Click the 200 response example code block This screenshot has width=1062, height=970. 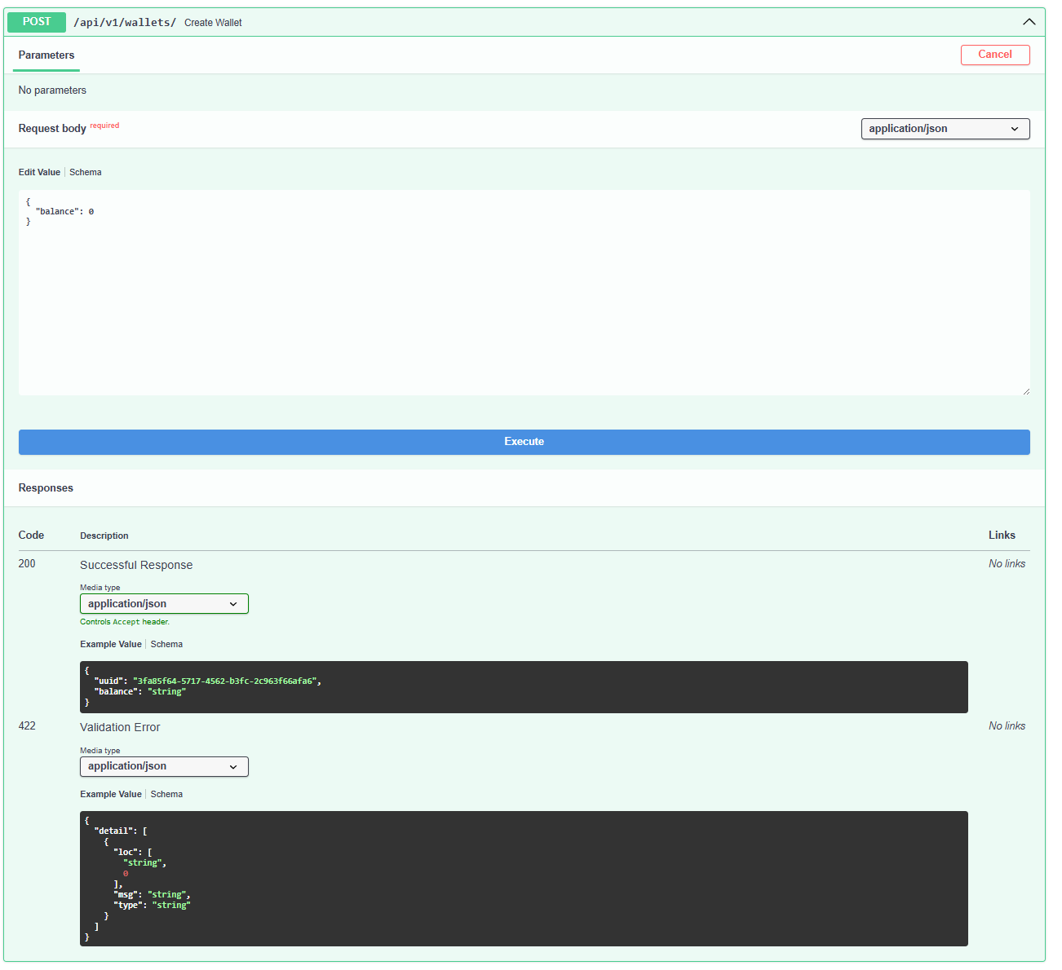click(524, 687)
